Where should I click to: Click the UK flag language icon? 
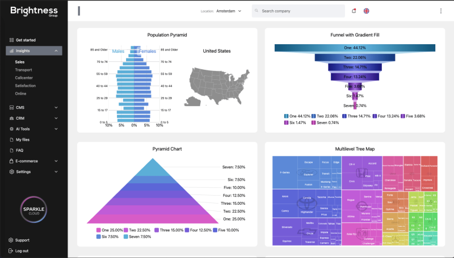click(366, 11)
